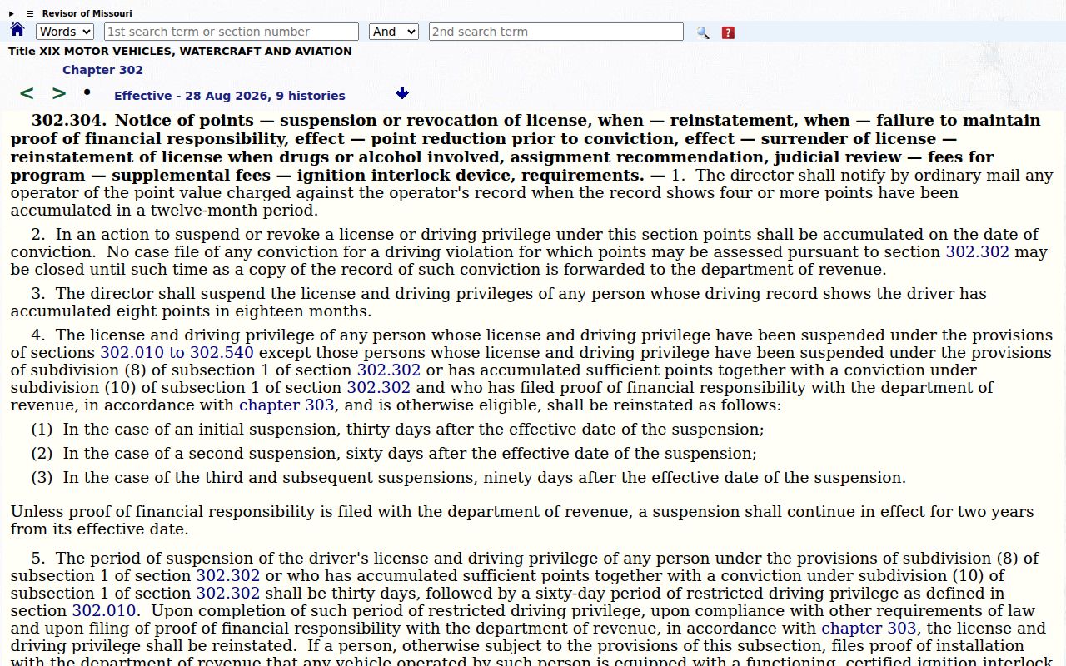Click the magnifier search icon
The image size is (1066, 666).
pyautogui.click(x=703, y=32)
